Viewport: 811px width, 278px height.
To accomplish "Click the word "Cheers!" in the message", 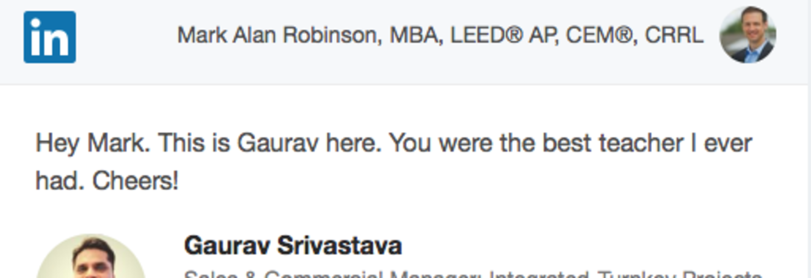I will [135, 181].
